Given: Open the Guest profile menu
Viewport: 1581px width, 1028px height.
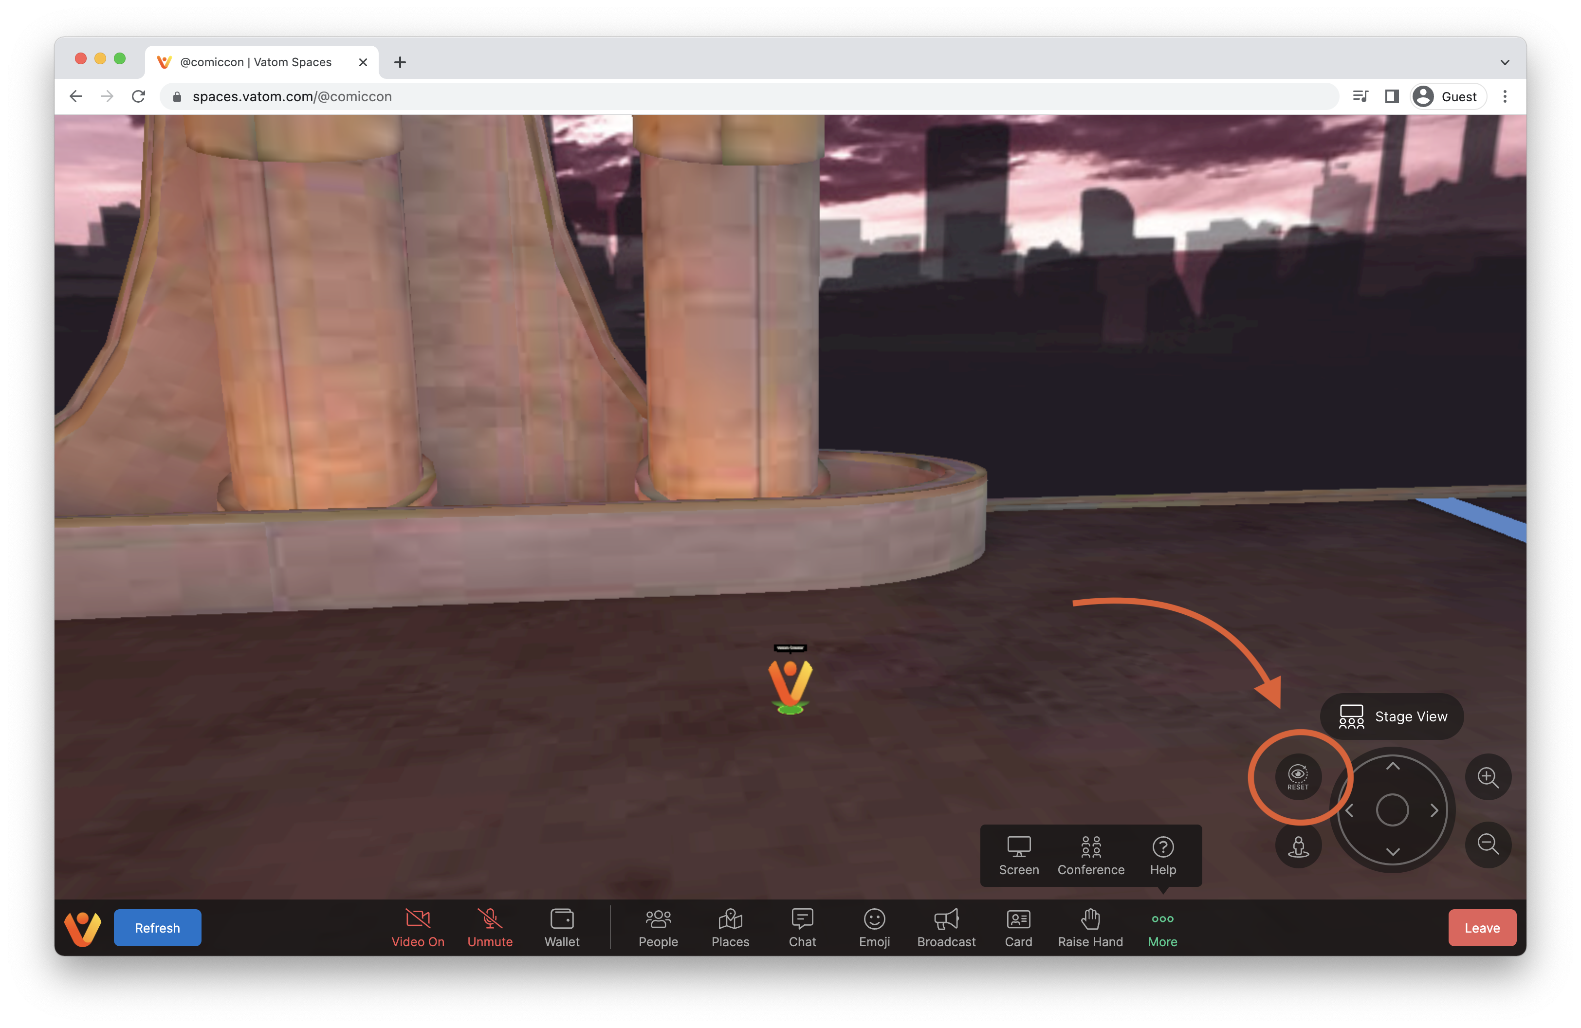Looking at the screenshot, I should click(x=1448, y=96).
